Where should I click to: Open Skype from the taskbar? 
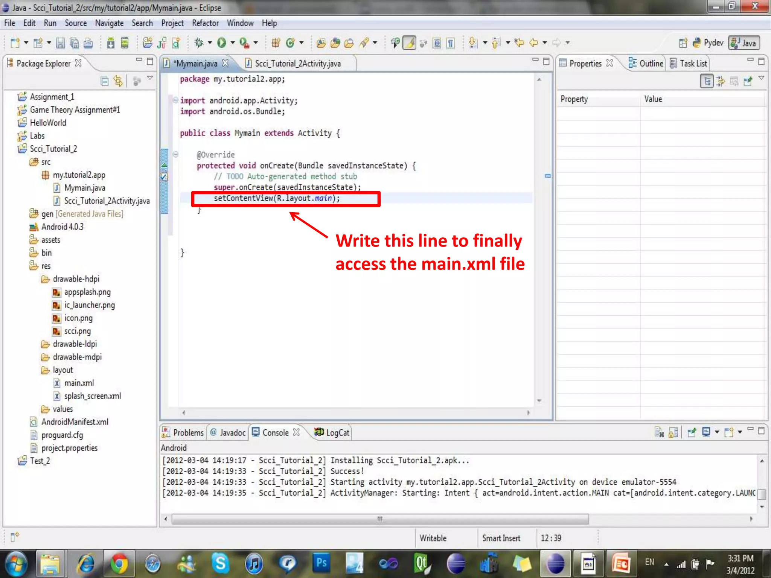221,563
